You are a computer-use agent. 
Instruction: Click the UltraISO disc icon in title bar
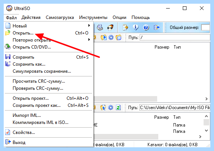coord(9,8)
